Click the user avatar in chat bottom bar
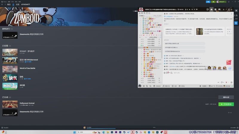Viewport: 239px width, 134px height. [140, 86]
